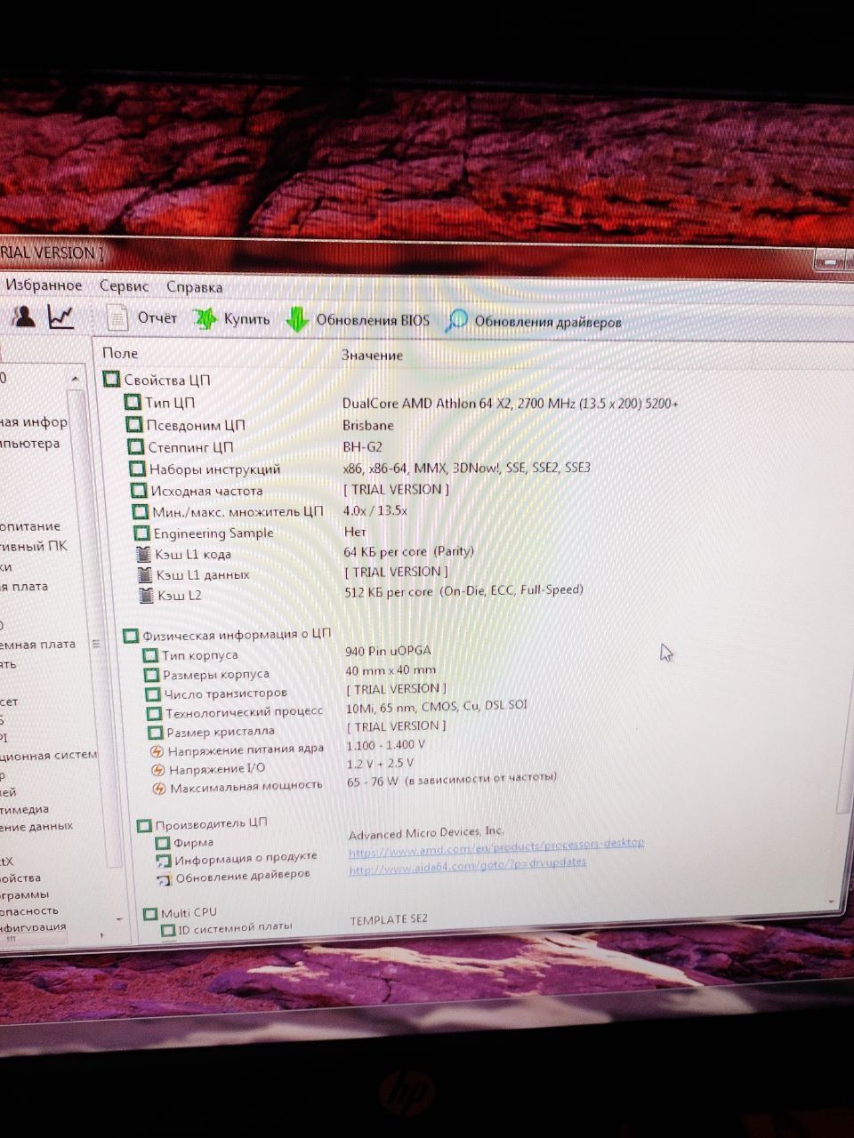Click the Multi CPU group icon
The height and width of the screenshot is (1138, 854).
[149, 914]
